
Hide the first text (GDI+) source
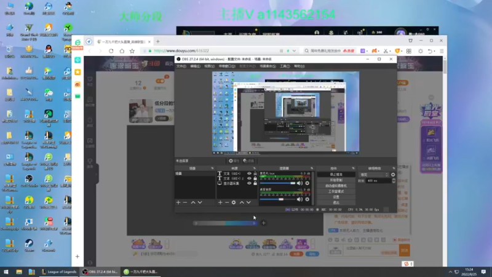(x=249, y=174)
